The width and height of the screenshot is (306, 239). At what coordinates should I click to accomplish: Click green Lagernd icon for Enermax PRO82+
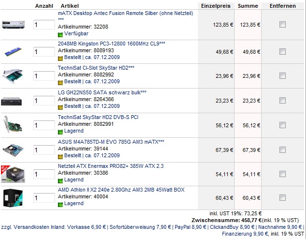[x=60, y=181]
